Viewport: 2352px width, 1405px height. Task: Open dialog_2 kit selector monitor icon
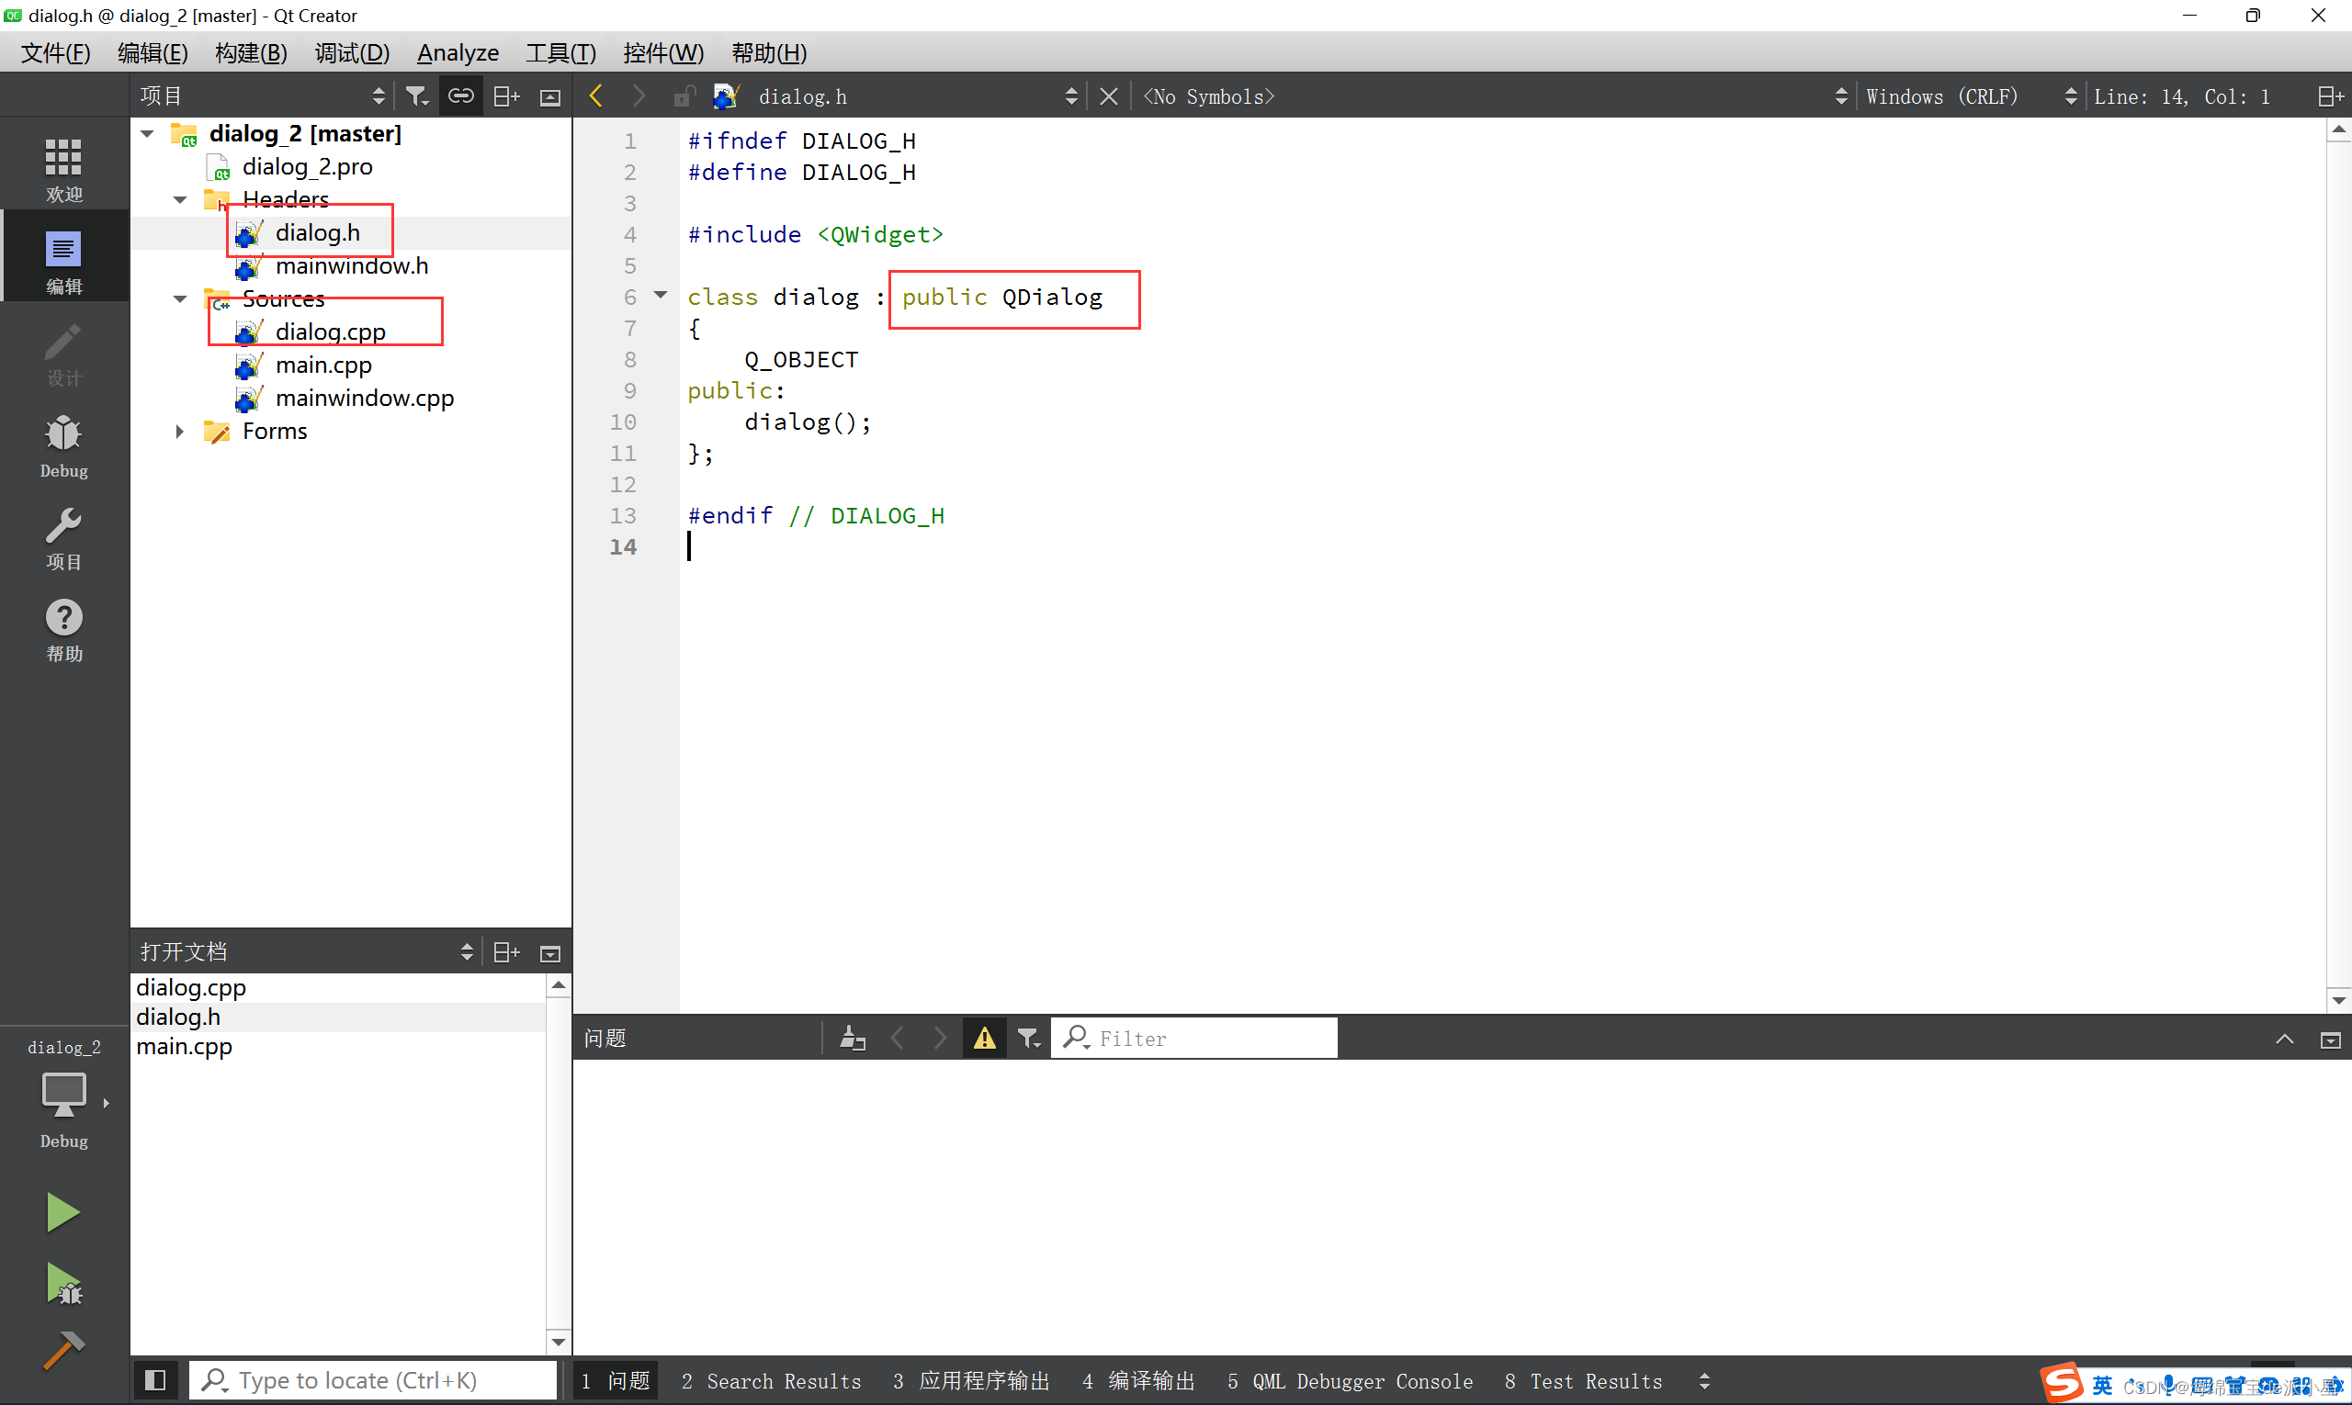[x=63, y=1096]
